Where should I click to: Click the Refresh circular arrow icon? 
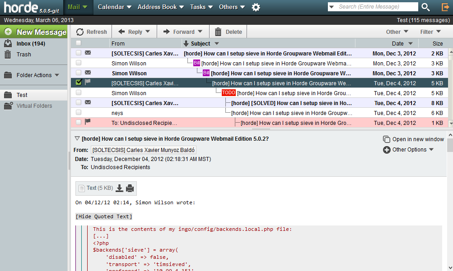(80, 32)
